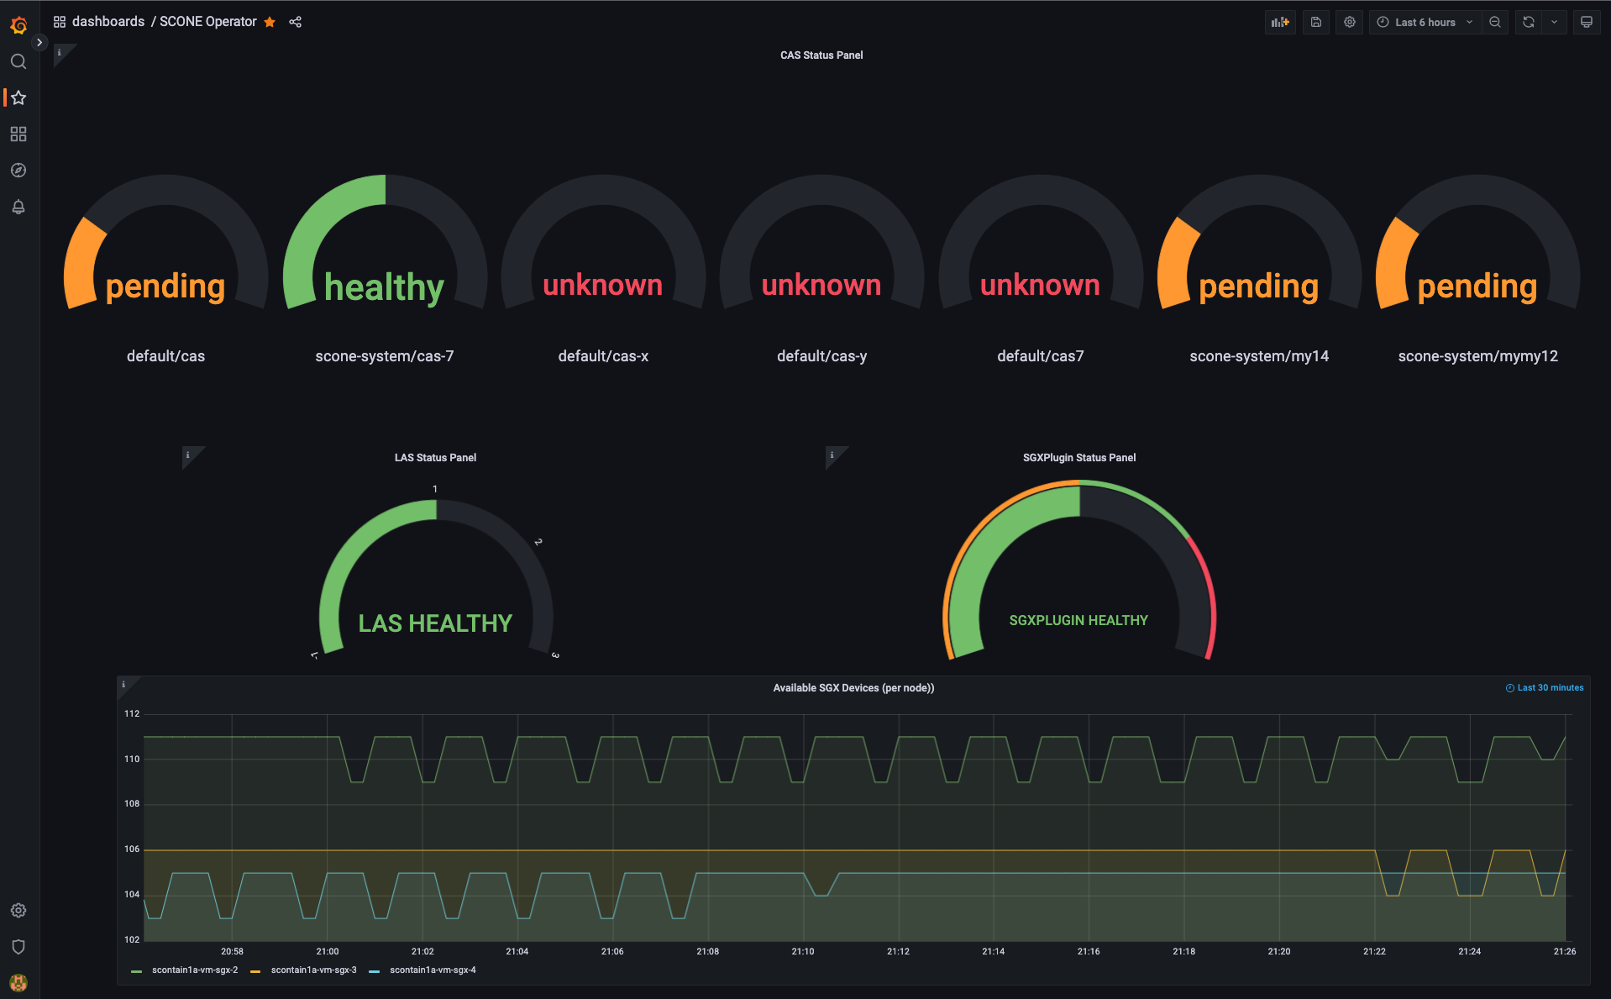Expand the refresh interval dropdown arrow
Image resolution: width=1611 pixels, height=999 pixels.
tap(1554, 22)
